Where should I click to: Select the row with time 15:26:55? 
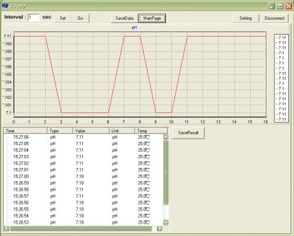pyautogui.click(x=84, y=209)
